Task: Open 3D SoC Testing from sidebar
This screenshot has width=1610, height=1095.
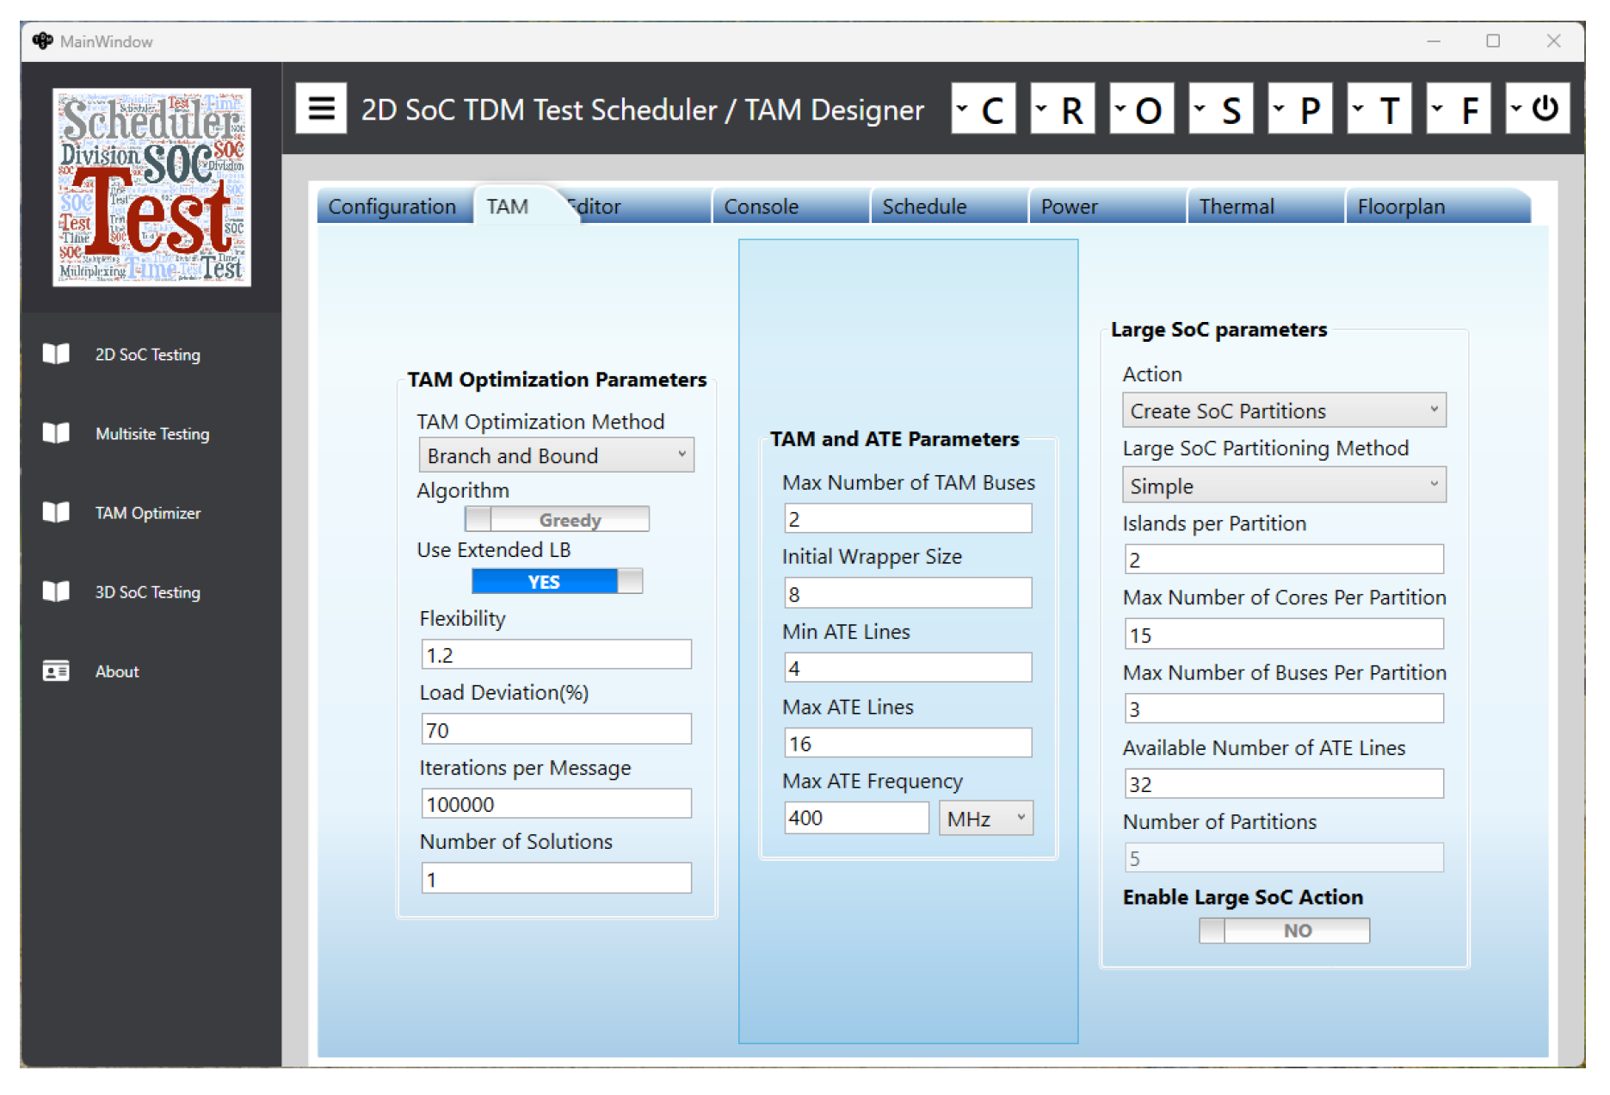Action: pos(147,592)
